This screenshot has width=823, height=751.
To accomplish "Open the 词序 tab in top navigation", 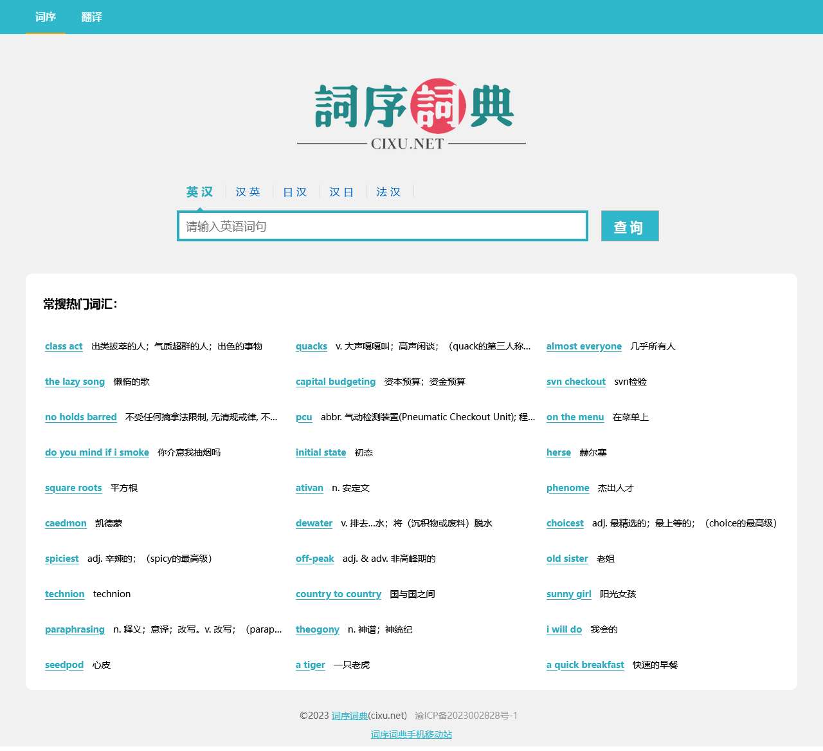I will [x=46, y=17].
